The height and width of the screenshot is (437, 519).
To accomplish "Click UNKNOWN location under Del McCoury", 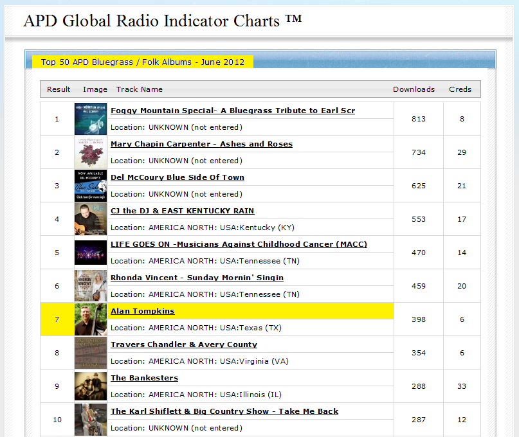I will tap(176, 194).
